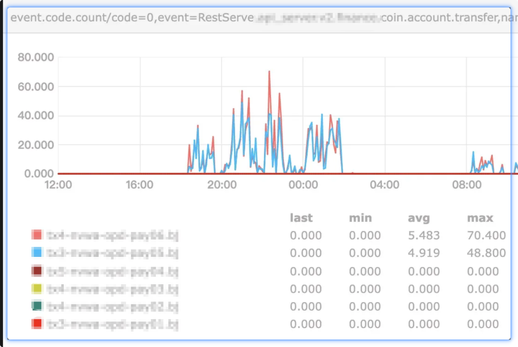Click the 20:00 x-axis label
Screen dimensions: 518x347
point(222,185)
